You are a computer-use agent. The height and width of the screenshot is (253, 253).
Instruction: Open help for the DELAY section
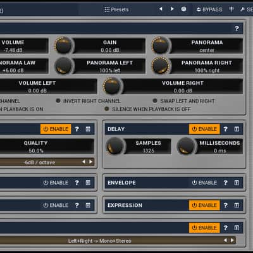[x=226, y=129]
